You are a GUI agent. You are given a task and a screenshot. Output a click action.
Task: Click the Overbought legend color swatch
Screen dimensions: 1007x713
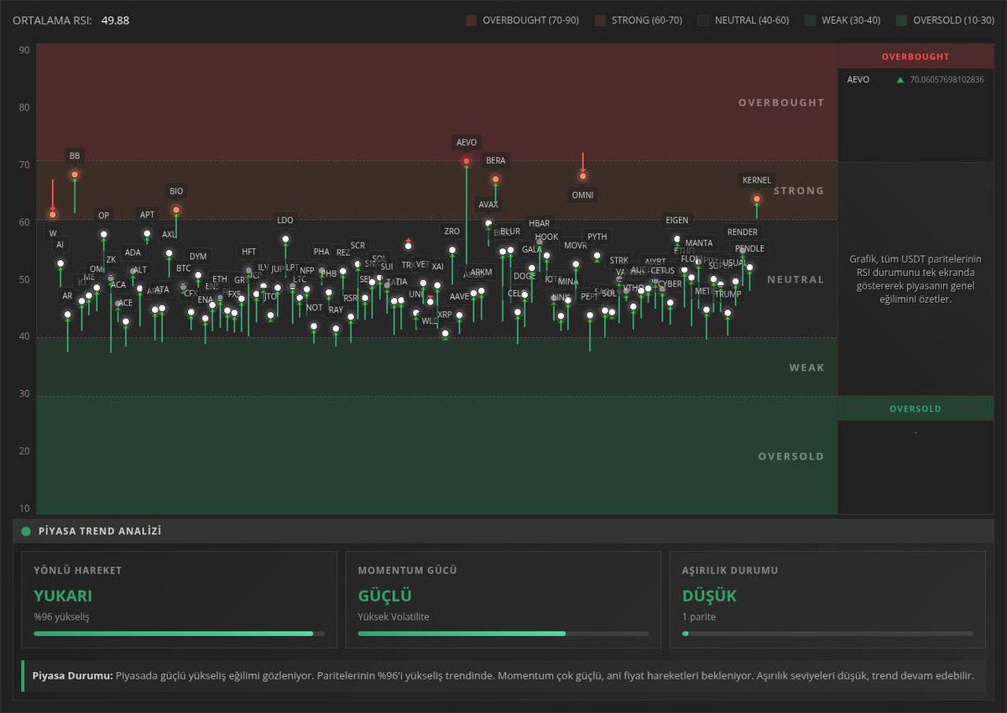[x=471, y=20]
